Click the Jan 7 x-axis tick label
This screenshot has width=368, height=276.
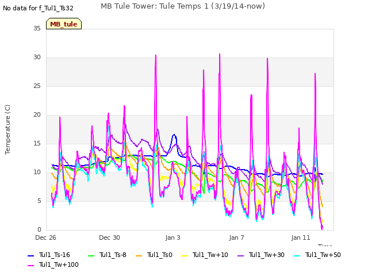tap(236, 237)
